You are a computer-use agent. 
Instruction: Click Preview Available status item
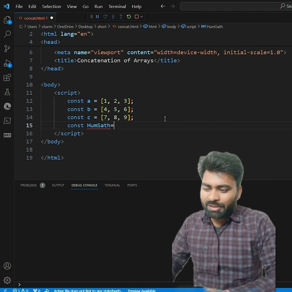click(142, 290)
